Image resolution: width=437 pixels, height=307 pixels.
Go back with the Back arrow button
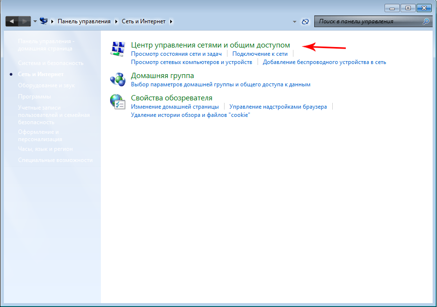tap(12, 21)
